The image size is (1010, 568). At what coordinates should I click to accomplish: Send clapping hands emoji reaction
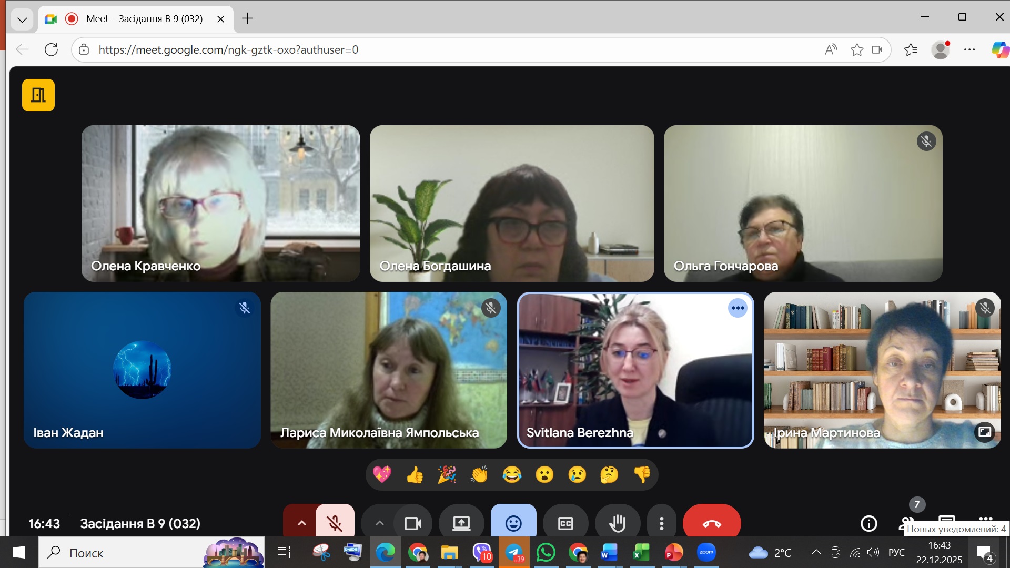coord(479,475)
